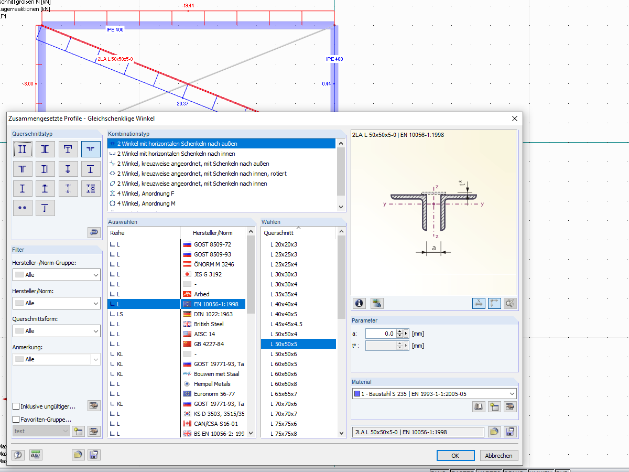
Task: Increase parameter a with the up spinner
Action: point(399,331)
